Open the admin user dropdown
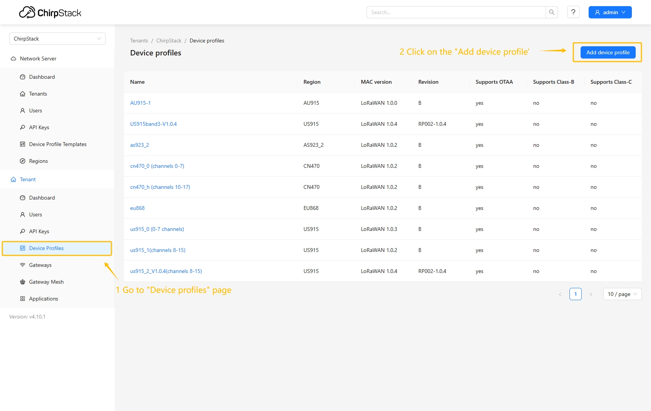 click(x=610, y=12)
